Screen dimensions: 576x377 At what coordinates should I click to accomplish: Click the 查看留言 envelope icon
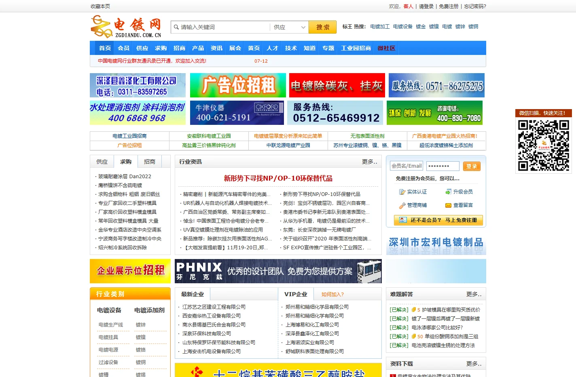(x=448, y=205)
